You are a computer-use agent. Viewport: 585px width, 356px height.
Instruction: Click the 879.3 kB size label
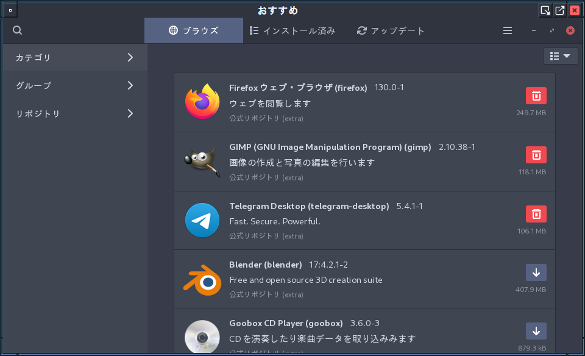click(532, 348)
